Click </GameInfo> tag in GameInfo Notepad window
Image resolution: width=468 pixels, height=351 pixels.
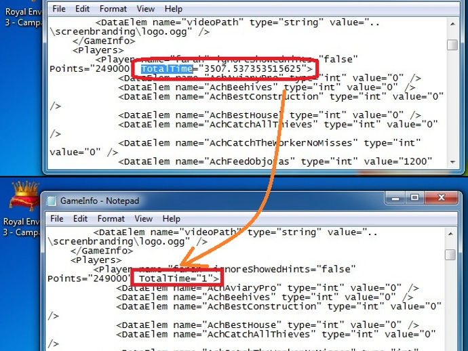click(x=102, y=251)
